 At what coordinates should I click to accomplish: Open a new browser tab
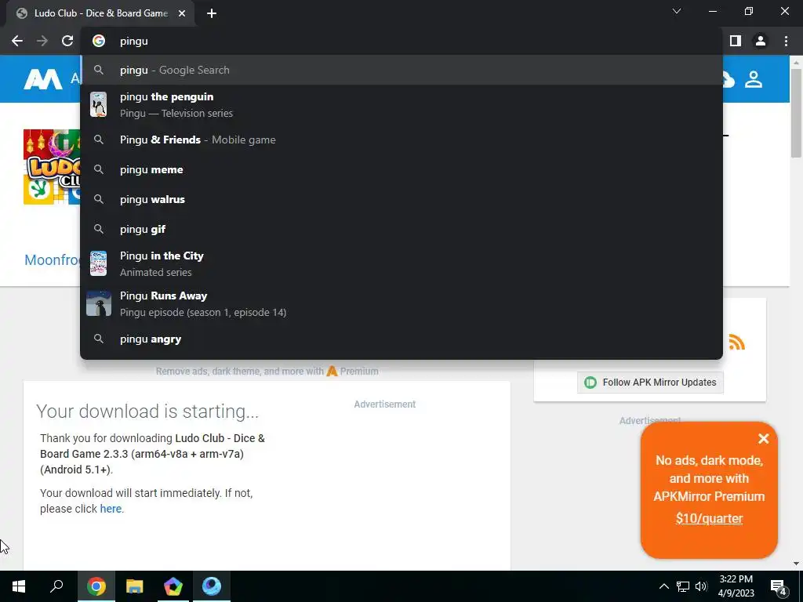(x=212, y=14)
